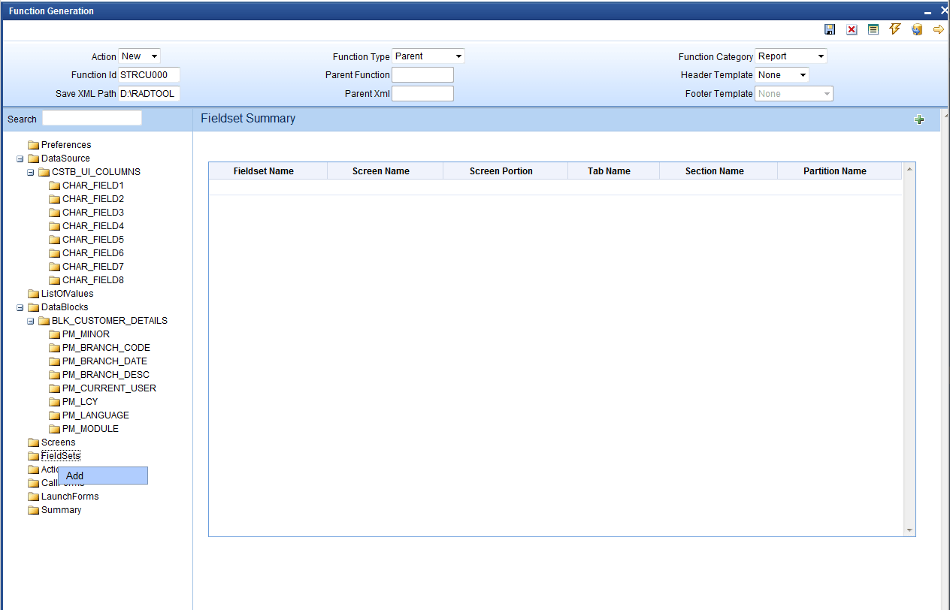
Task: Select the BLK_CUSTOMER_DETAILS tree item
Action: coord(110,321)
